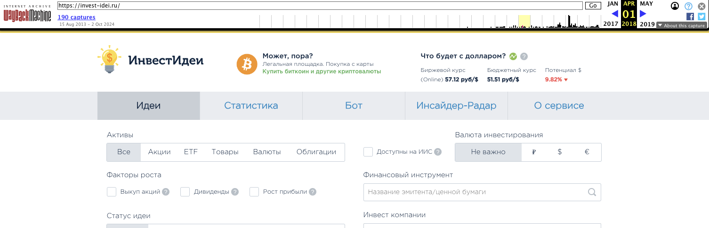Viewport: 709px width, 228px height.
Task: Click the Wayback Go button
Action: [x=593, y=6]
